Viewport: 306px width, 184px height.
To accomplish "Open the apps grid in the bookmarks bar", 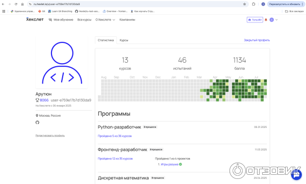I will click(x=4, y=11).
